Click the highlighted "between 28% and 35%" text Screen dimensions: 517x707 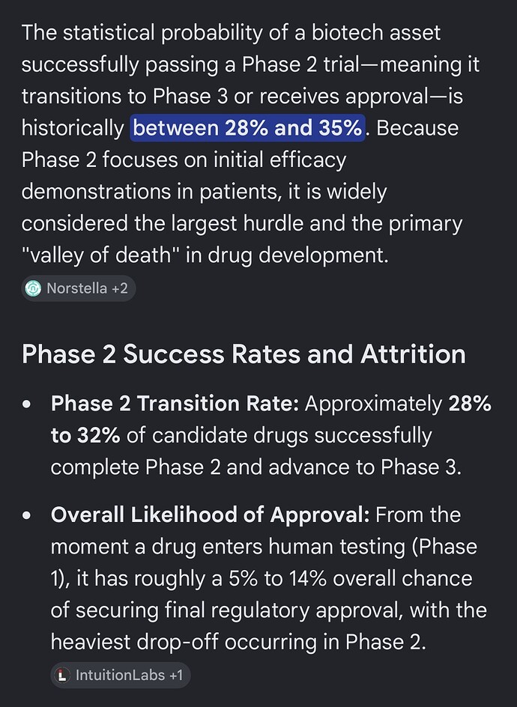point(248,128)
